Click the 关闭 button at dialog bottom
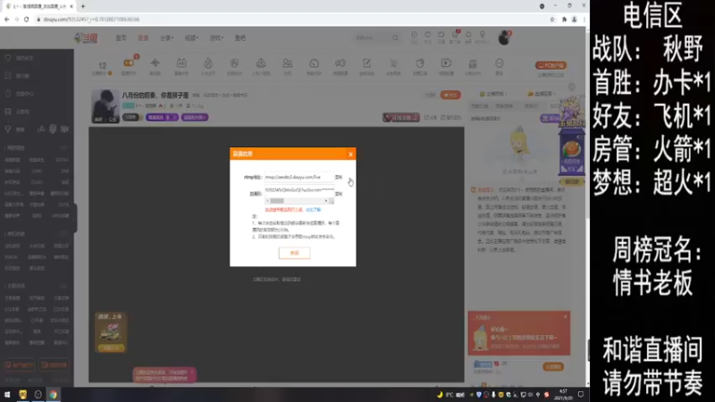 [295, 253]
